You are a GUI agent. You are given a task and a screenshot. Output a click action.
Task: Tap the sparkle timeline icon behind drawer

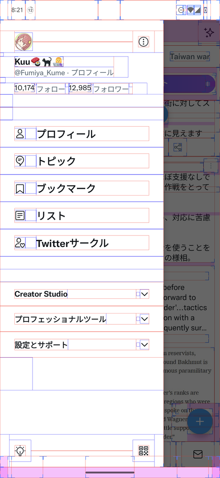(x=209, y=33)
